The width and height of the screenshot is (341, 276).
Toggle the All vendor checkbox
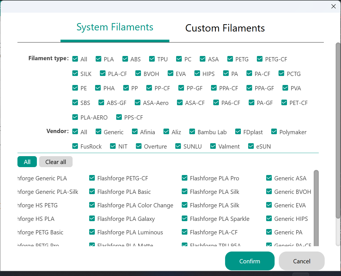[75, 132]
